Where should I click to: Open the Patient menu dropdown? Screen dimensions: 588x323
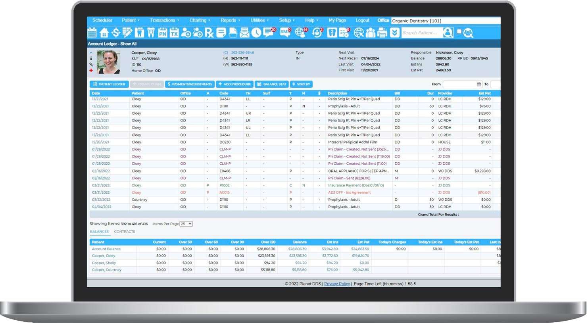[131, 20]
